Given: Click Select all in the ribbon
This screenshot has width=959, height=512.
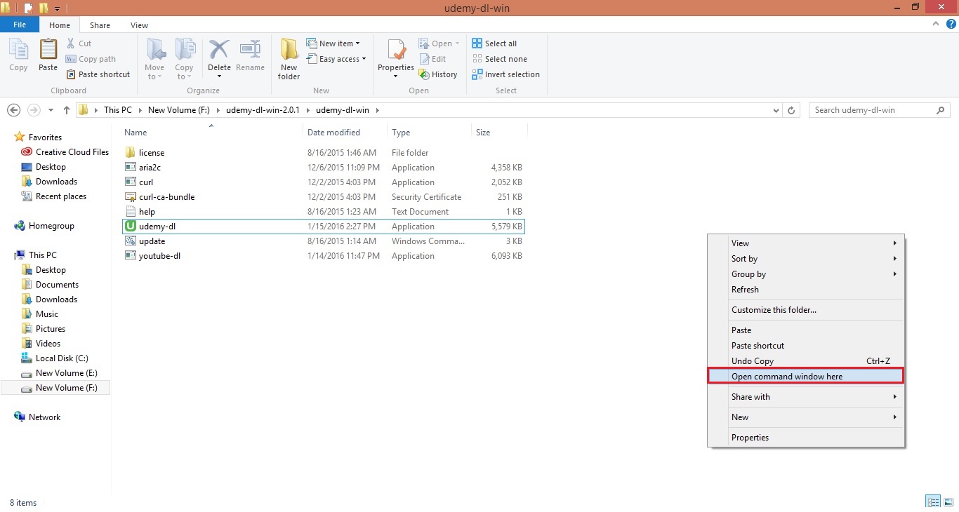Looking at the screenshot, I should [x=494, y=43].
